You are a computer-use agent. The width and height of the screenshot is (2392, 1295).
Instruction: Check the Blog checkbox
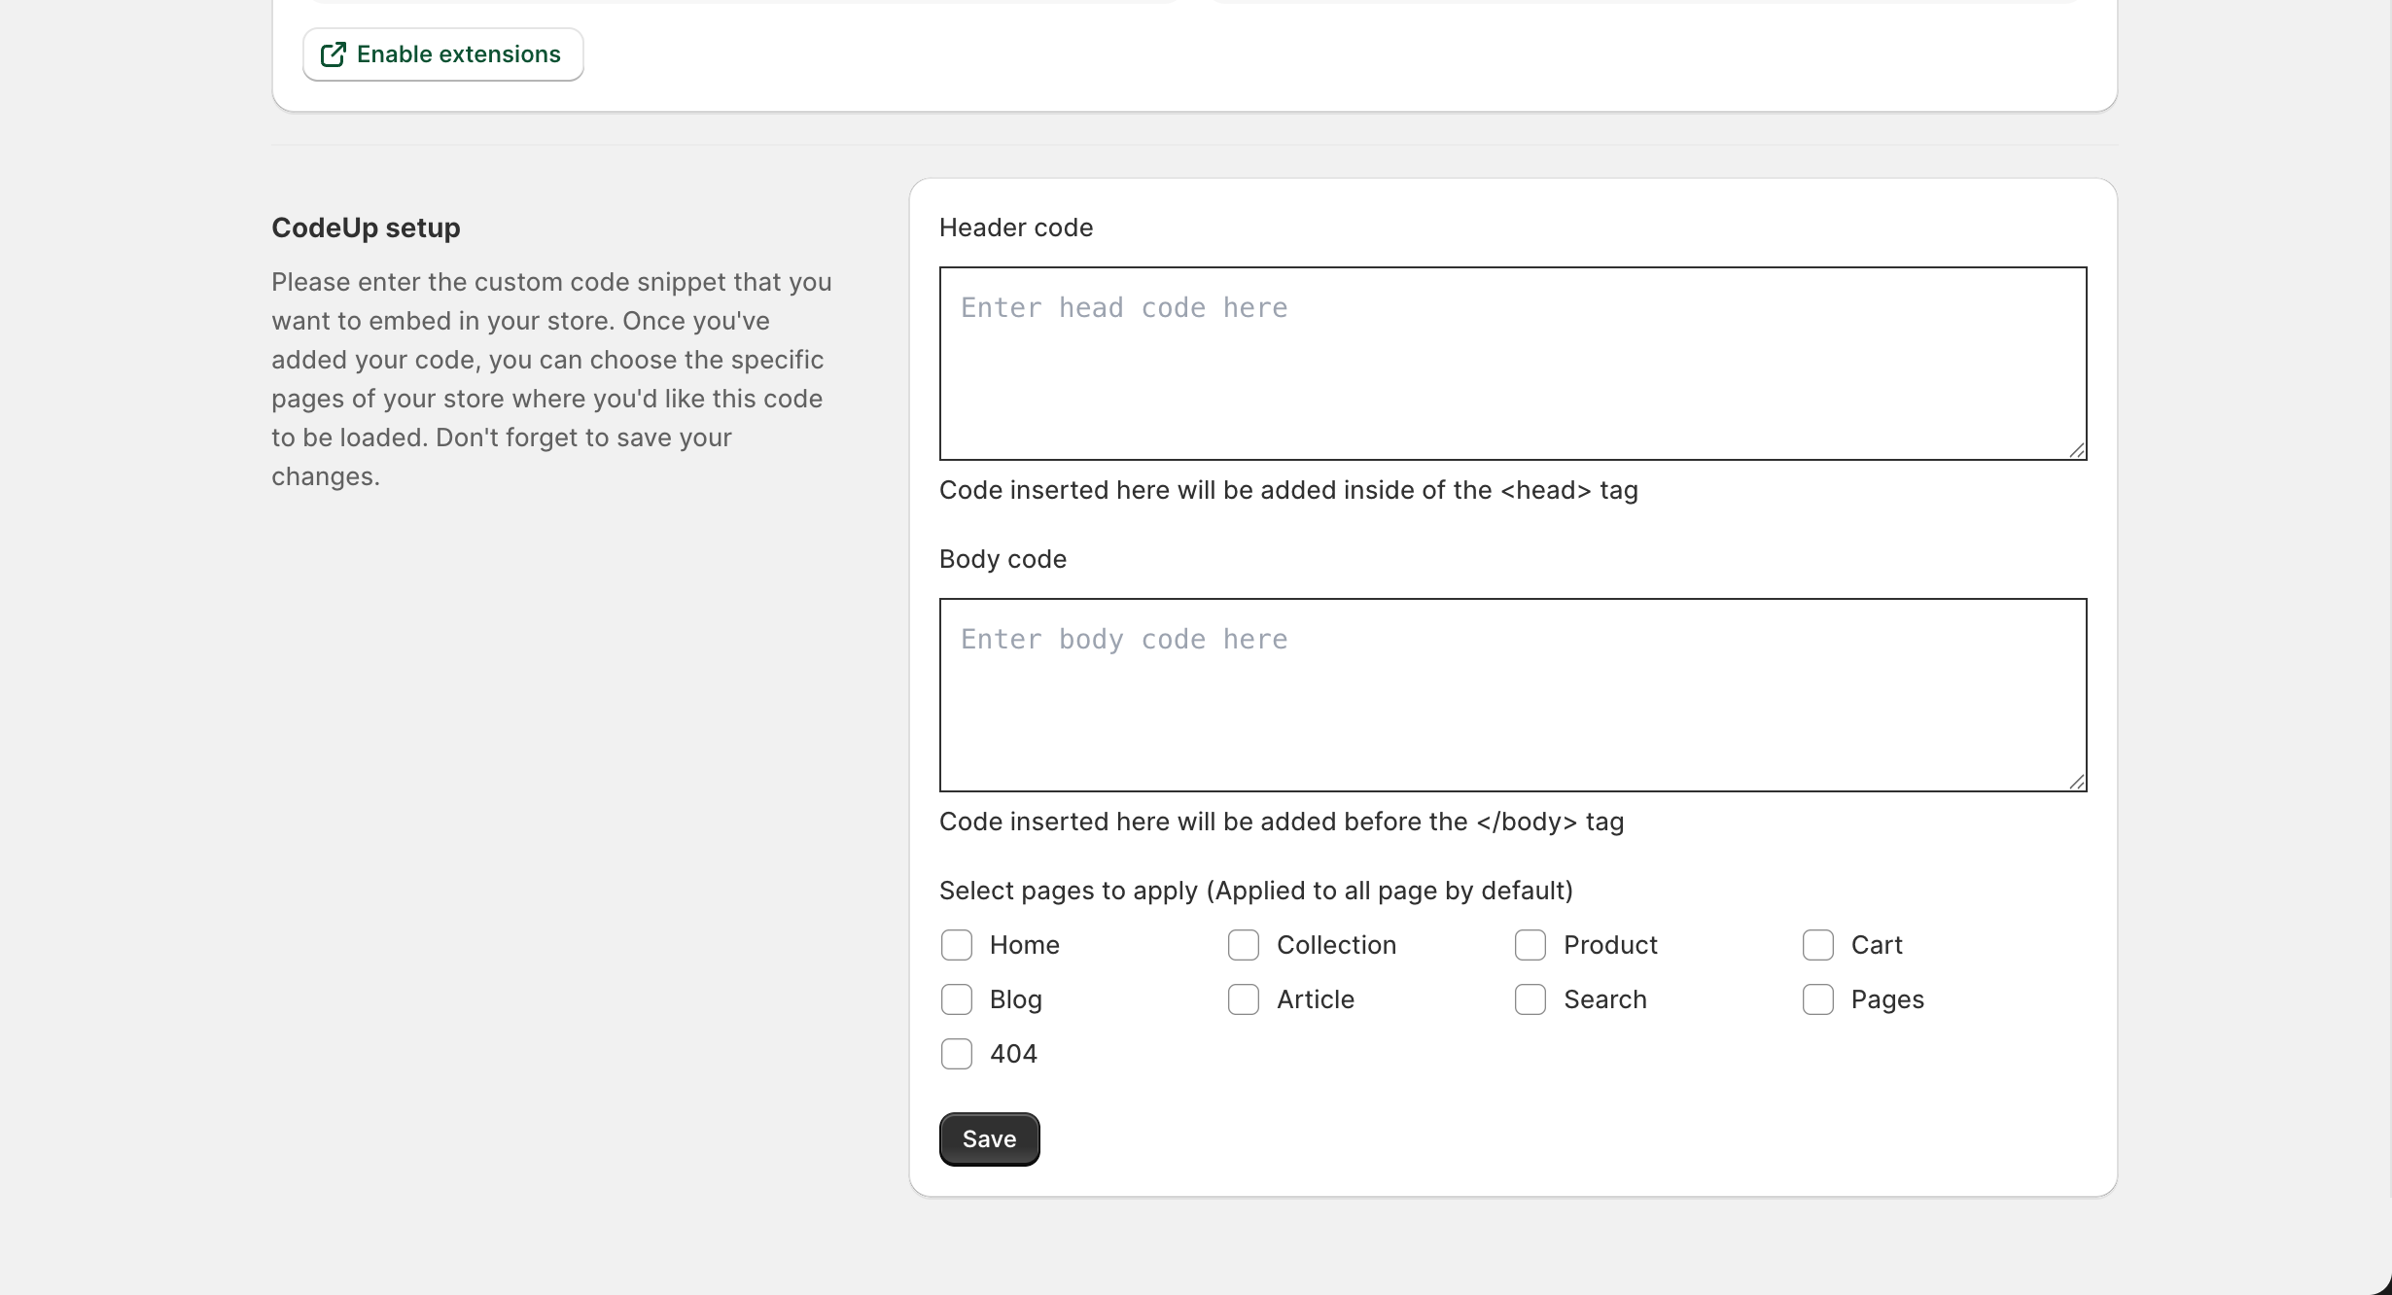[956, 998]
